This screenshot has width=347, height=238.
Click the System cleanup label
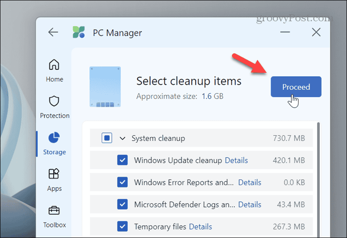click(158, 139)
